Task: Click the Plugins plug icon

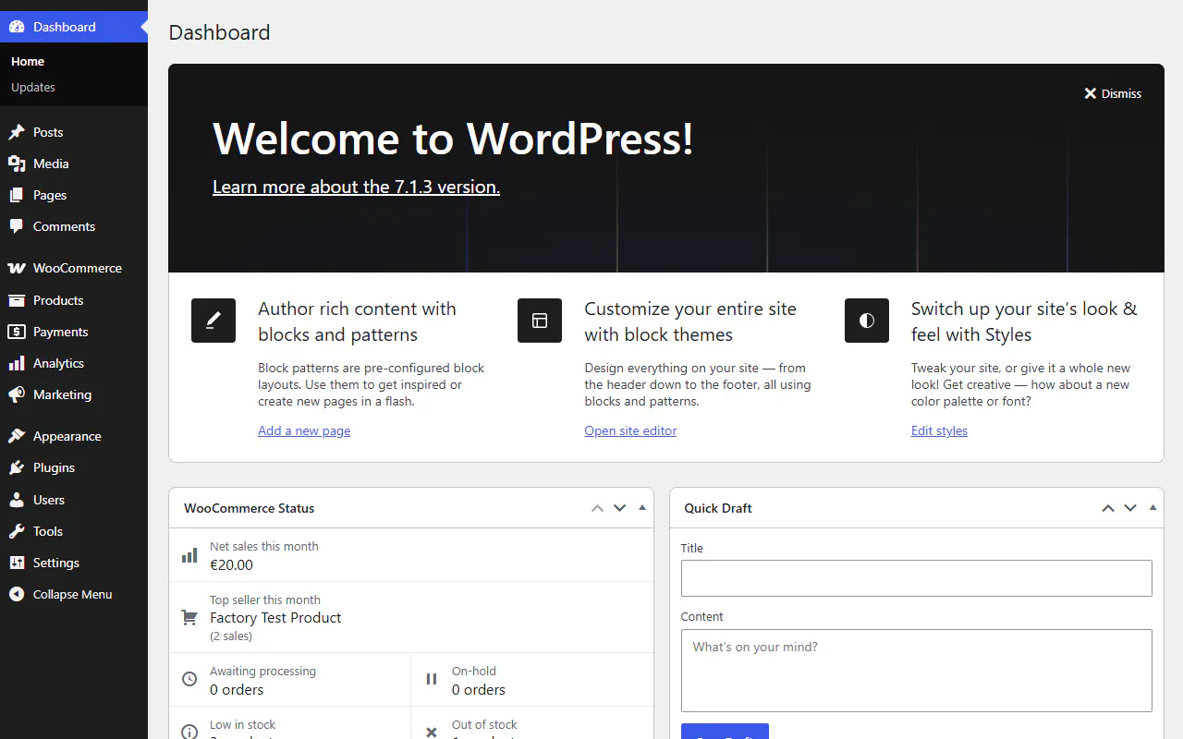Action: (17, 467)
